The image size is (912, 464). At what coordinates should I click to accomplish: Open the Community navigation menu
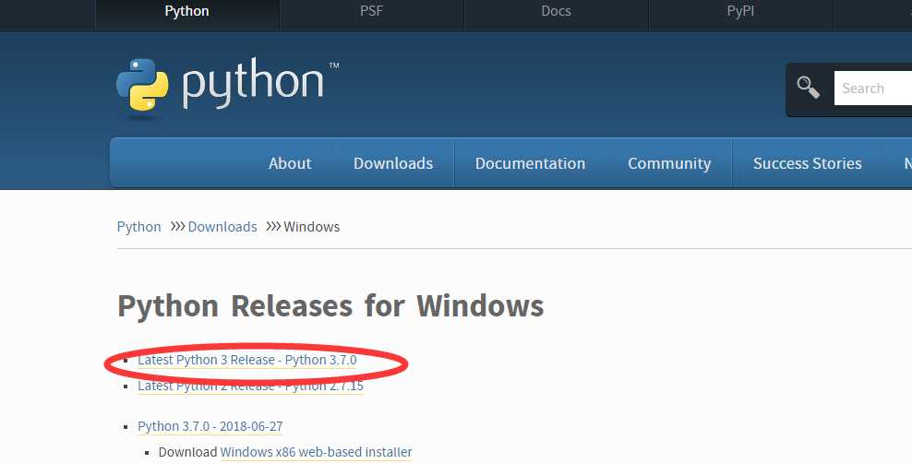[669, 164]
